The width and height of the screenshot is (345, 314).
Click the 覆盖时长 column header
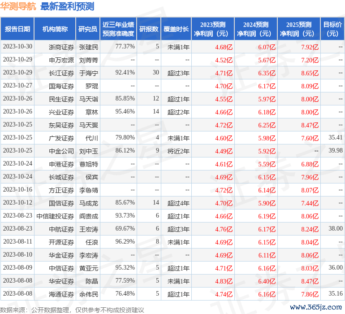(x=176, y=29)
